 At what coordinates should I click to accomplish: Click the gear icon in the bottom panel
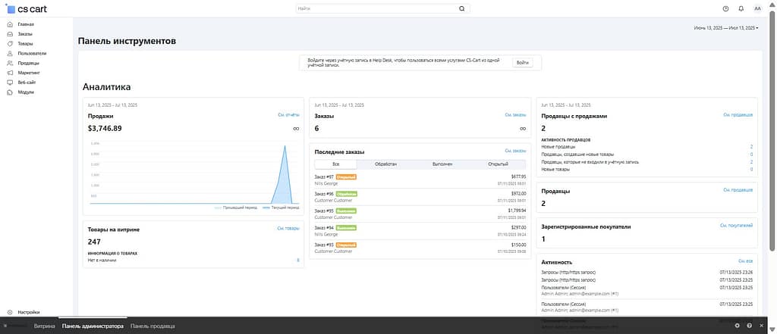[737, 326]
